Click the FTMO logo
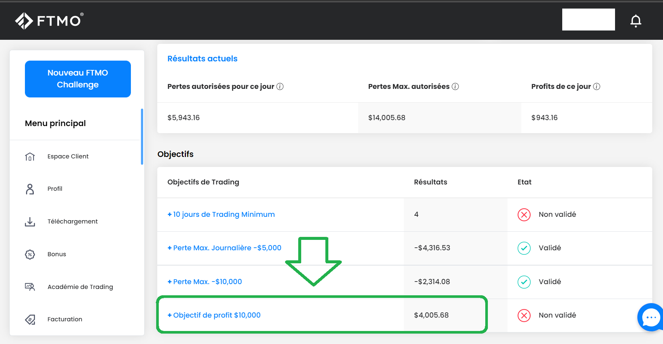663x344 pixels. 49,20
